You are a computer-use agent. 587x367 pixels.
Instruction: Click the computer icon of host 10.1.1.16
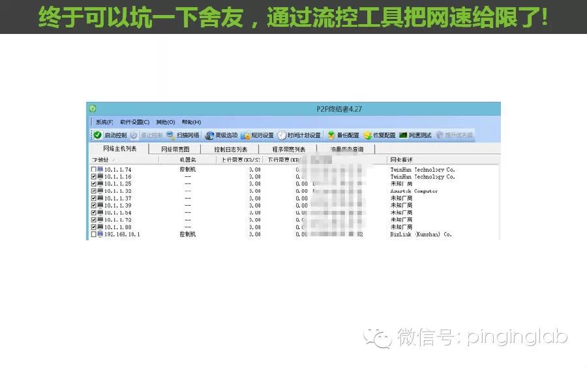point(100,176)
